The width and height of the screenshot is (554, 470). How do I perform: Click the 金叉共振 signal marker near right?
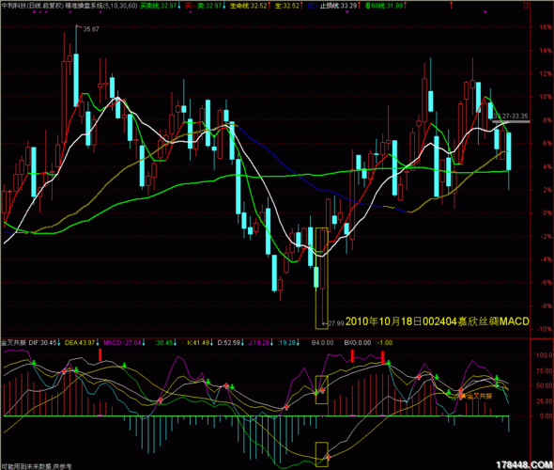[x=479, y=396]
